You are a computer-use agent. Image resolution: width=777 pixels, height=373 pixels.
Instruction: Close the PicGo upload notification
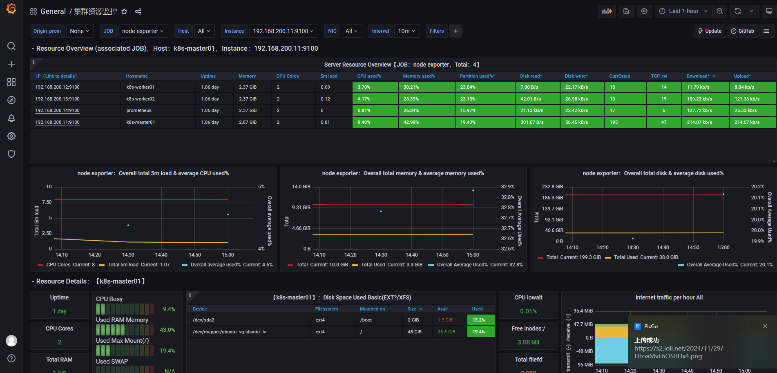coord(765,326)
